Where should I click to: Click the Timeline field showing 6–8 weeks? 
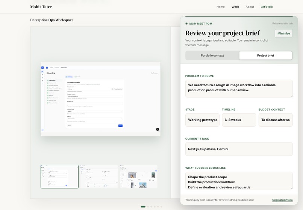click(239, 120)
